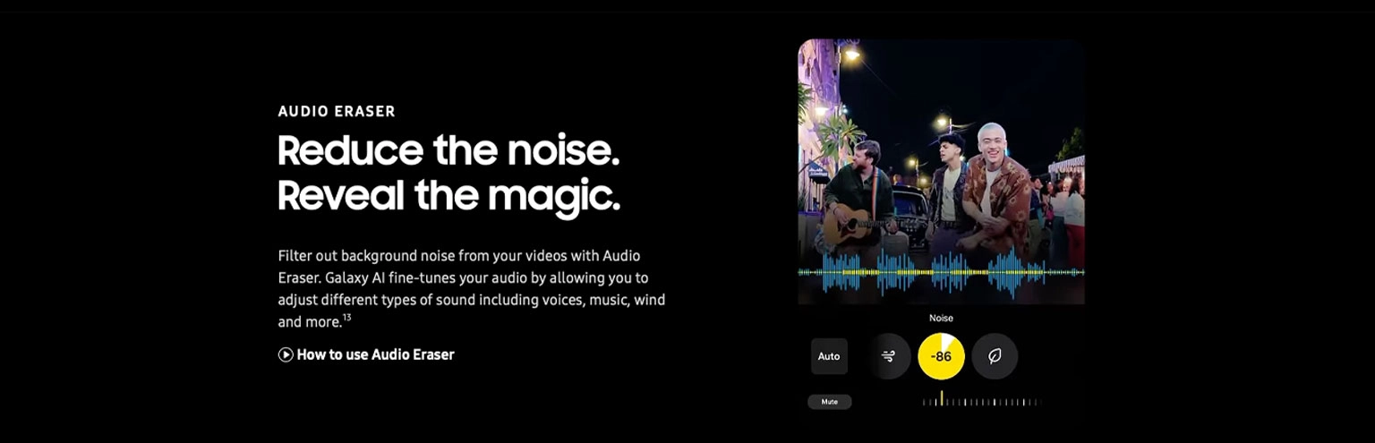Click the play icon beside How to use Audio Eraser
The image size is (1375, 443).
coord(286,354)
